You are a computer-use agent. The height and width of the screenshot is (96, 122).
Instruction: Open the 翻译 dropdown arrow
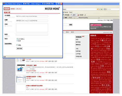pyautogui.click(x=77, y=15)
